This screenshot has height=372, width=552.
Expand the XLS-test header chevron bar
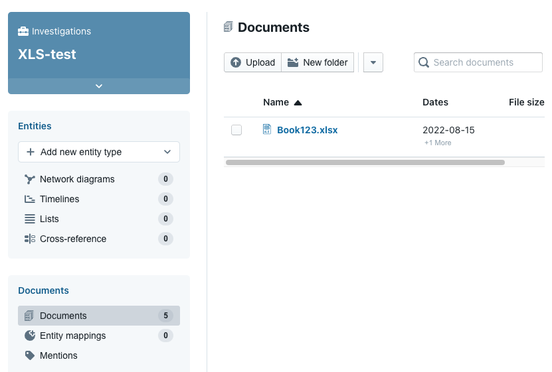point(99,86)
